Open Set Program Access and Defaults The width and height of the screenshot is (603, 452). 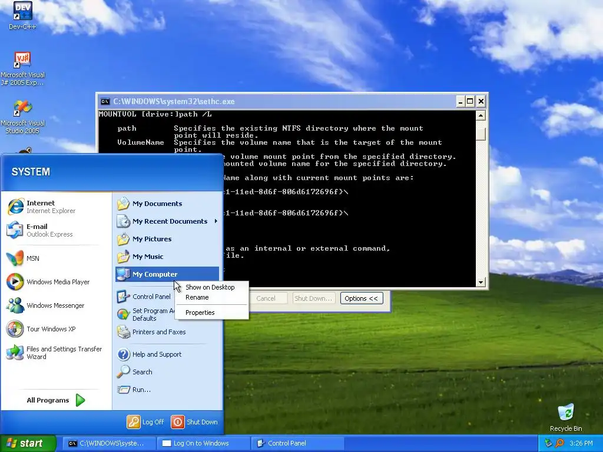pos(145,314)
